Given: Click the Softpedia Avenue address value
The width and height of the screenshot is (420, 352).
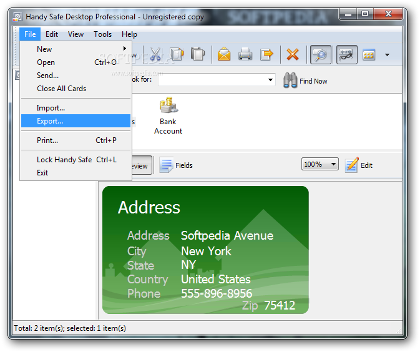Looking at the screenshot, I should (227, 236).
